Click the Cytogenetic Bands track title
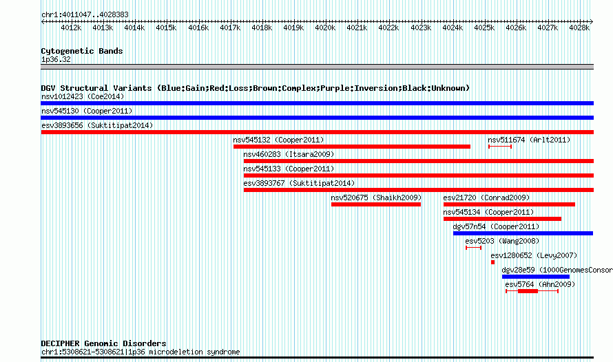Image resolution: width=613 pixels, height=362 pixels. (82, 51)
